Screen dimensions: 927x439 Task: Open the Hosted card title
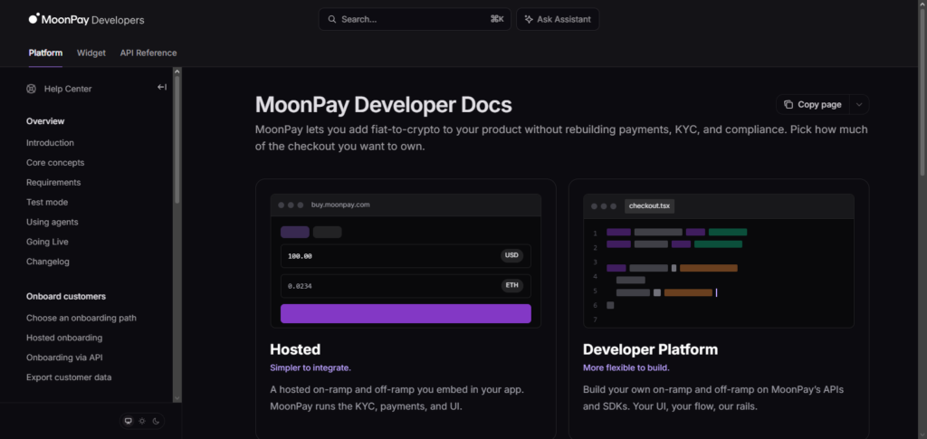click(295, 349)
